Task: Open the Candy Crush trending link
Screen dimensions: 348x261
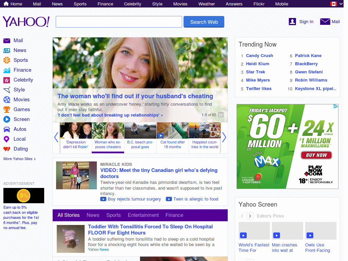Action: pos(259,55)
